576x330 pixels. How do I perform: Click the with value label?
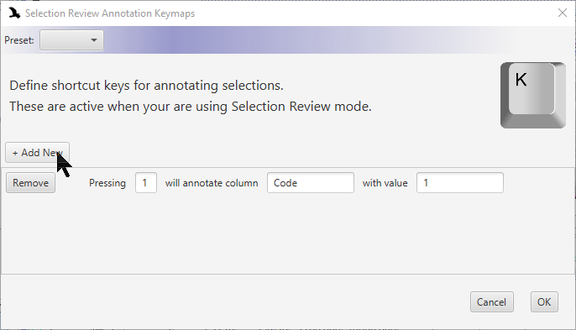coord(385,183)
